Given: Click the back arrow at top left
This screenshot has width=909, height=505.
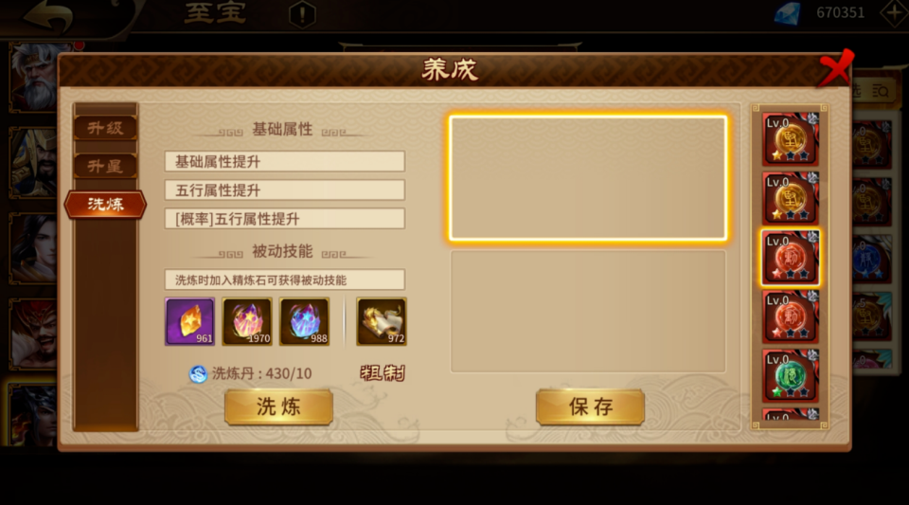Looking at the screenshot, I should click(x=48, y=15).
